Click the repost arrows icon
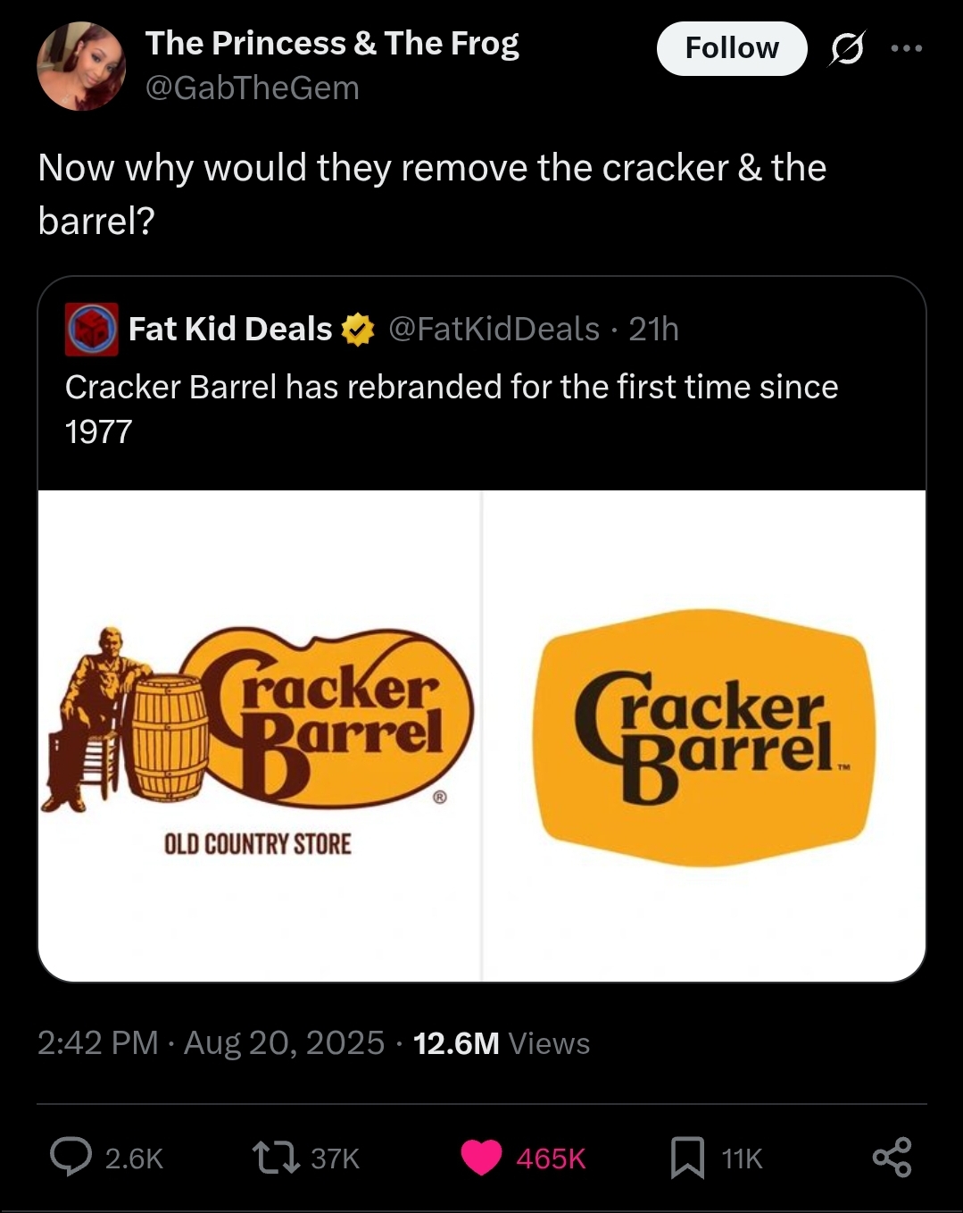Image resolution: width=963 pixels, height=1213 pixels. [276, 1158]
